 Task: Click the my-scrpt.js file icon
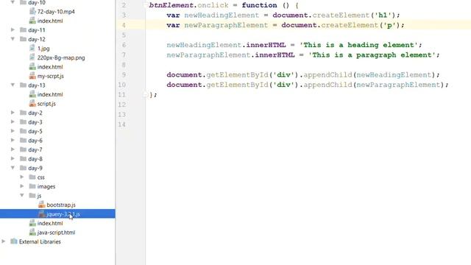(x=32, y=76)
